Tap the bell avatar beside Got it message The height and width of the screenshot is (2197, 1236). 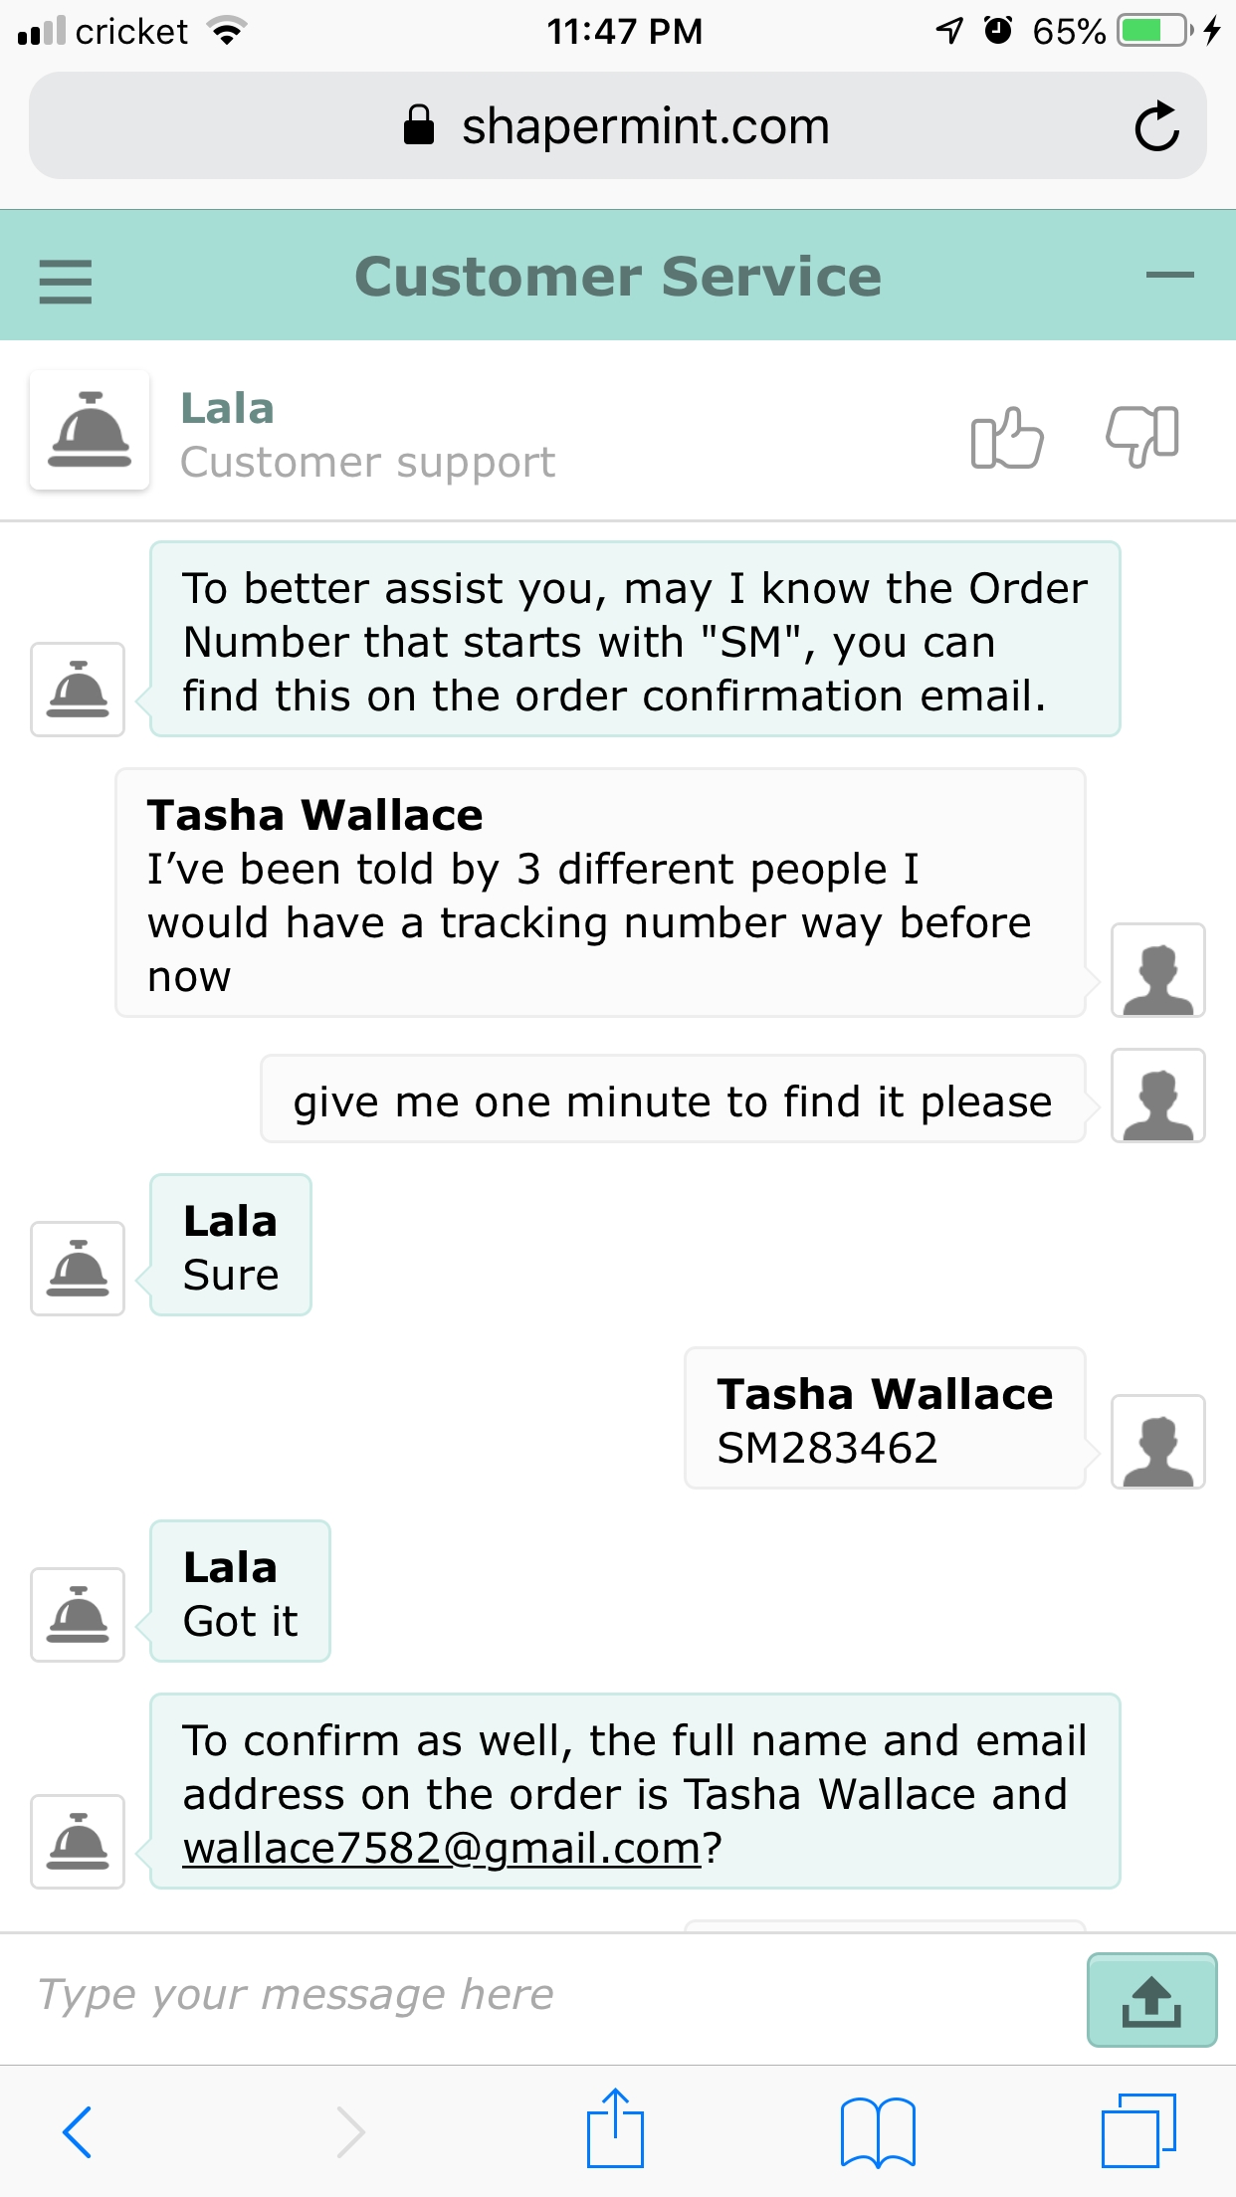(78, 1615)
